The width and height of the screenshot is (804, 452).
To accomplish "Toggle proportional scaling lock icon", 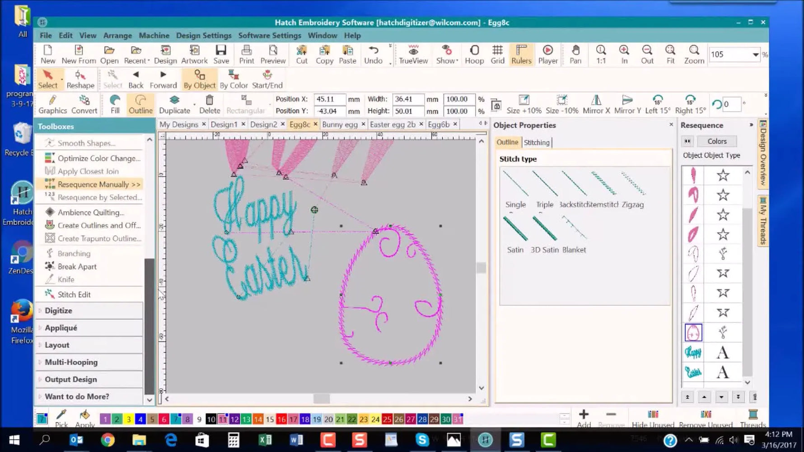I will coord(496,105).
